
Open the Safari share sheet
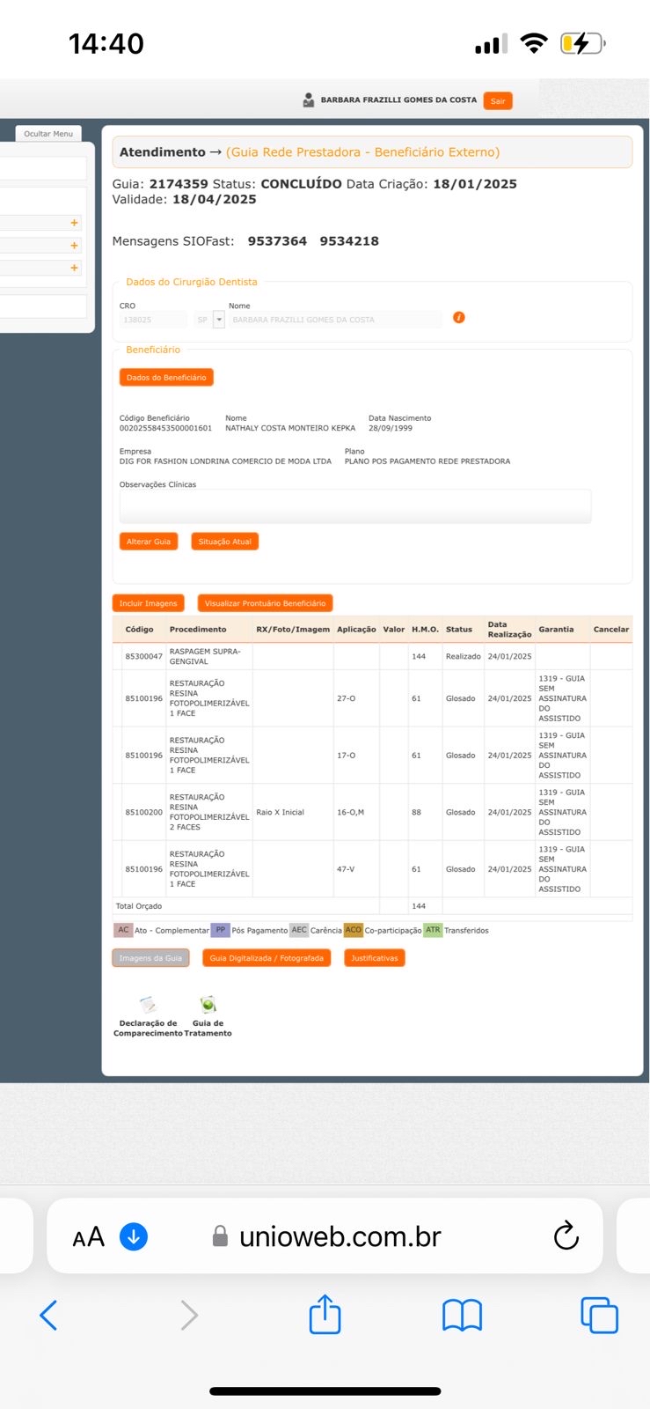point(325,1314)
